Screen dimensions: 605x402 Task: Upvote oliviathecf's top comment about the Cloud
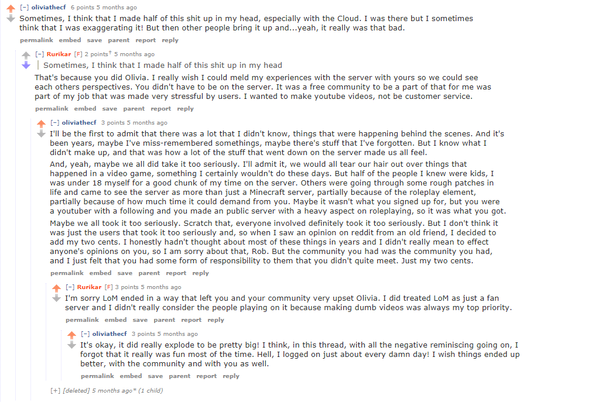pyautogui.click(x=11, y=8)
